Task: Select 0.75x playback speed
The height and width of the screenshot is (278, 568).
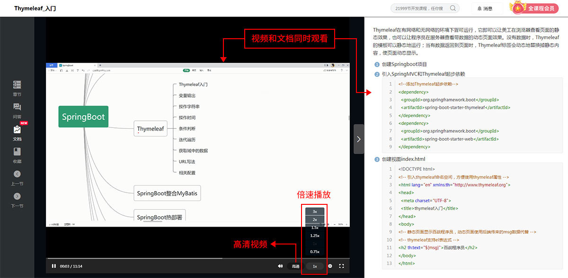Action: pyautogui.click(x=315, y=252)
